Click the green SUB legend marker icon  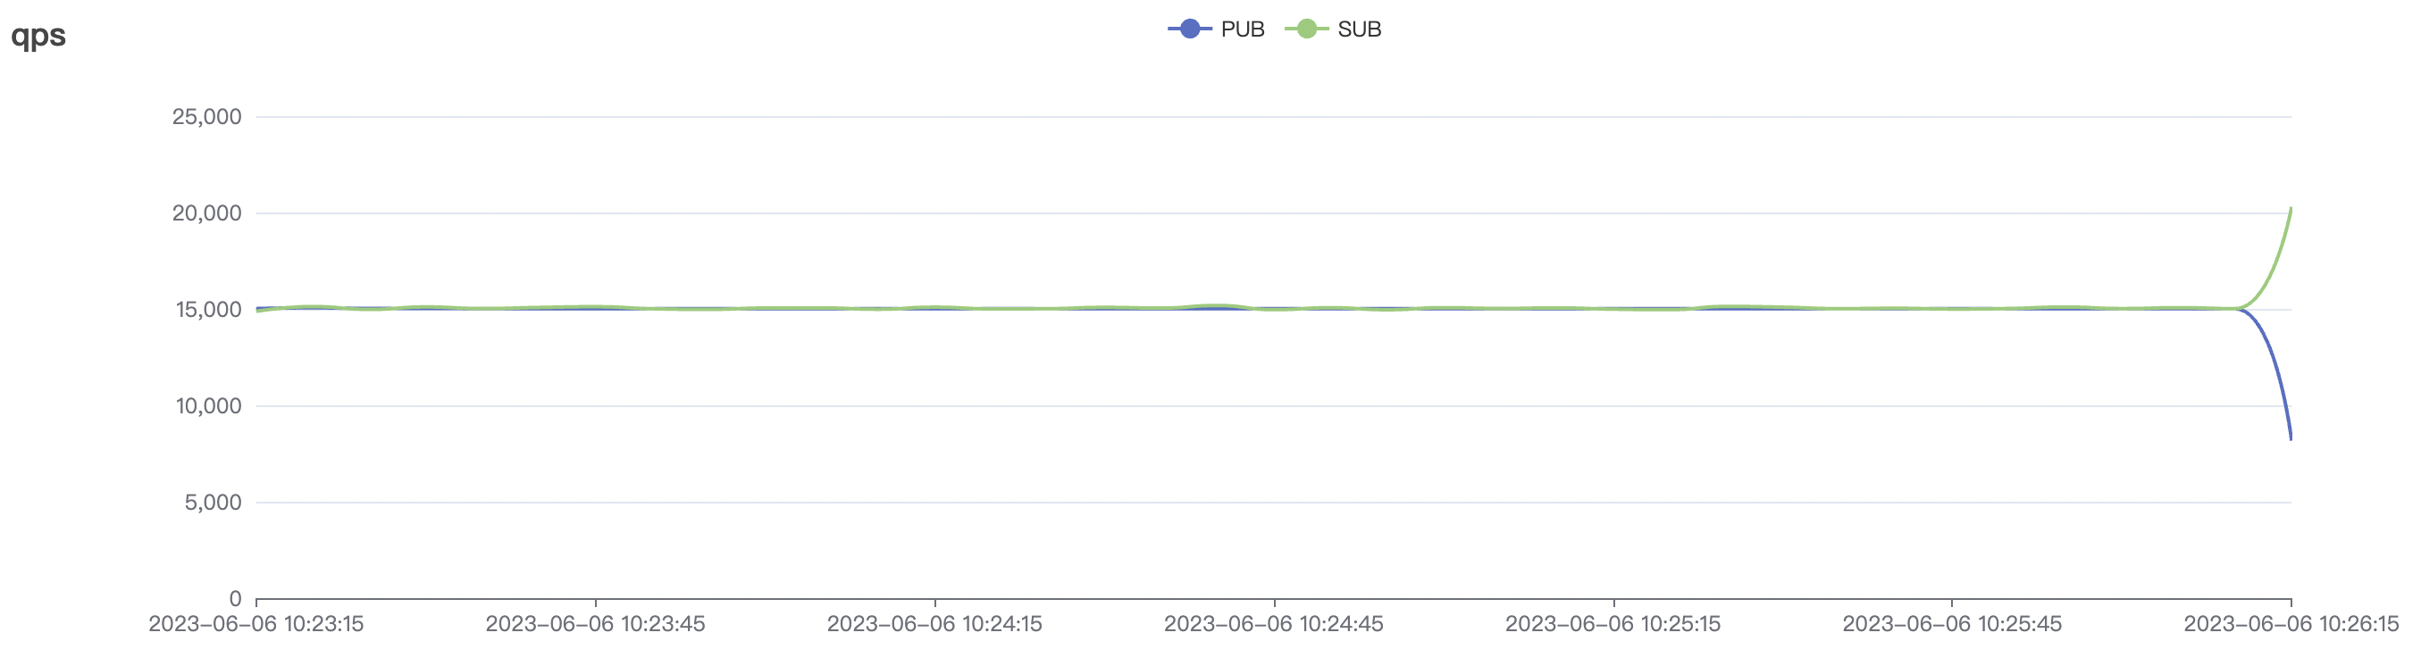(1306, 29)
